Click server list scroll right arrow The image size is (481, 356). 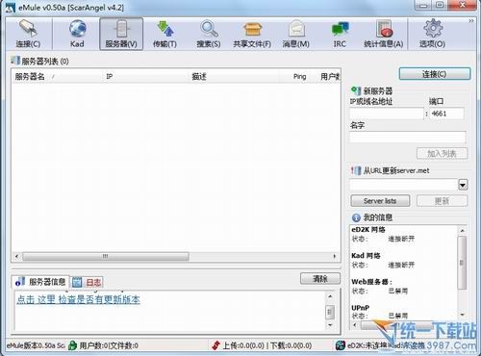tap(335, 256)
